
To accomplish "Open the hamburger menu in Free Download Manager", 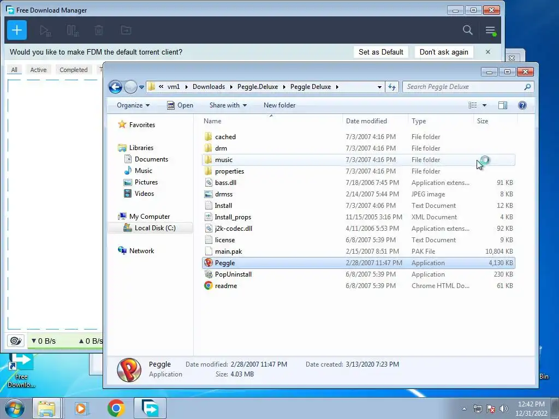I will tap(491, 31).
